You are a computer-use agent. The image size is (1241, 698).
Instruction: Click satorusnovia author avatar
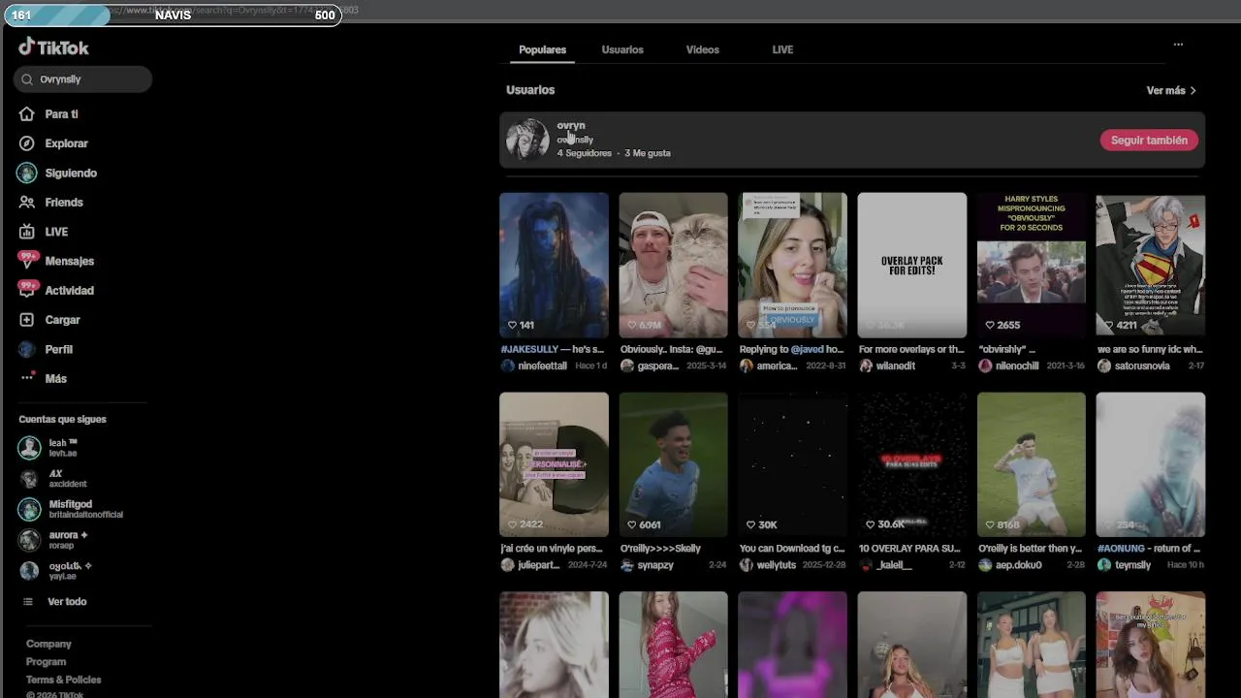coord(1104,366)
